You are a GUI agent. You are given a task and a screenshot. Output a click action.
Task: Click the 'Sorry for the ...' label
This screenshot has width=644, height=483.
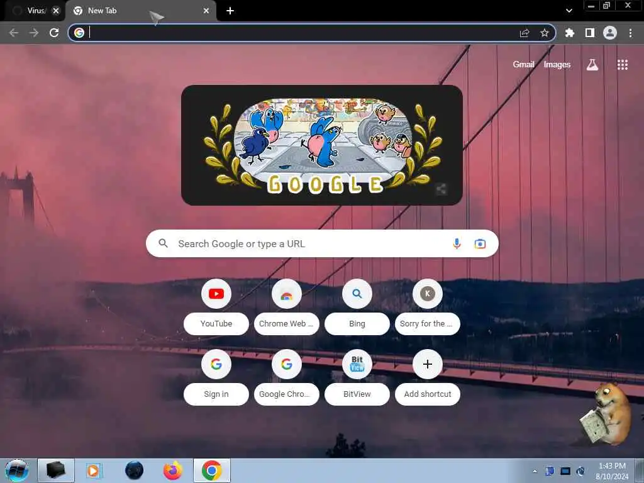tap(427, 324)
